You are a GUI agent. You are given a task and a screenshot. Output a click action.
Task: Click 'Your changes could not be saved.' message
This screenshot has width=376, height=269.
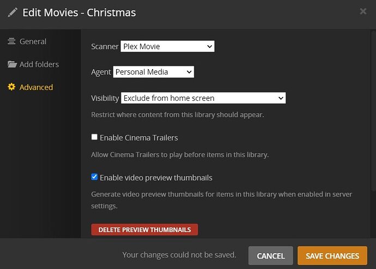click(179, 255)
